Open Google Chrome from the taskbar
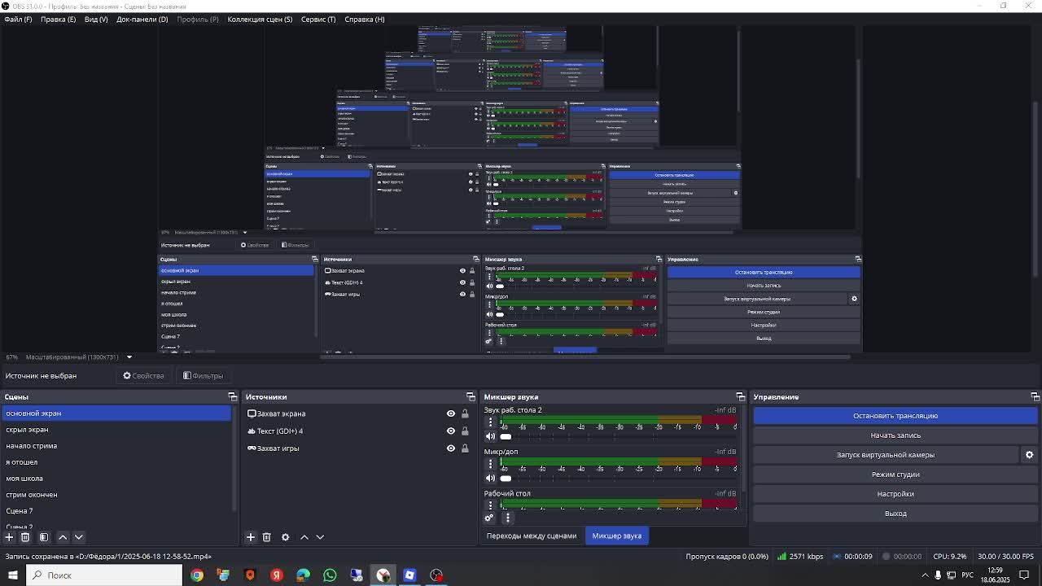This screenshot has width=1042, height=586. (197, 575)
